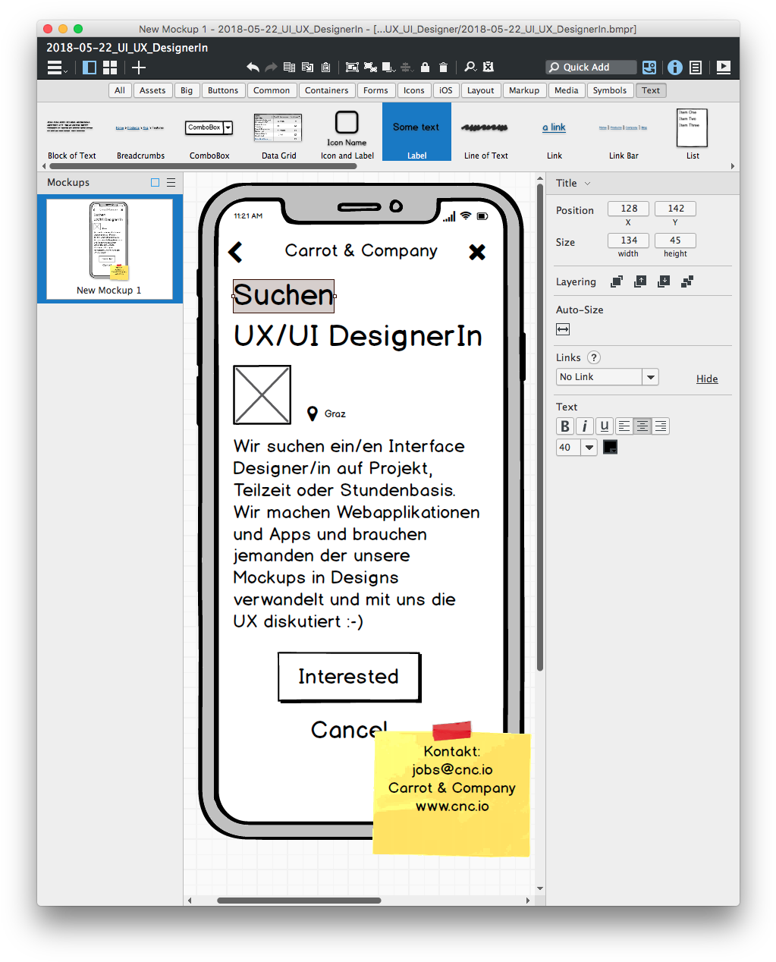The width and height of the screenshot is (776, 962).
Task: Click Send to Back layering icon
Action: (687, 281)
